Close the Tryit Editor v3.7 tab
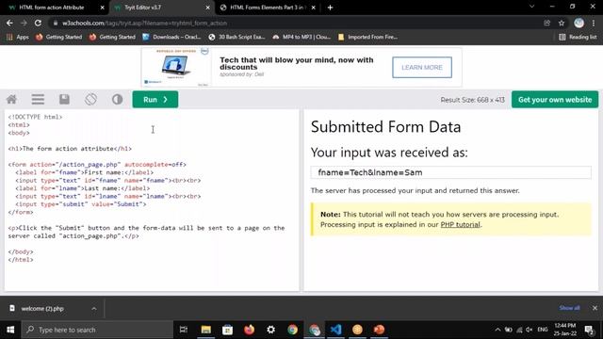The image size is (603, 339). (207, 8)
